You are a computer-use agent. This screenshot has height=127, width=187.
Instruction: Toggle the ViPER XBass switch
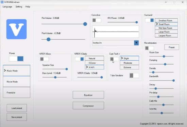45,59
